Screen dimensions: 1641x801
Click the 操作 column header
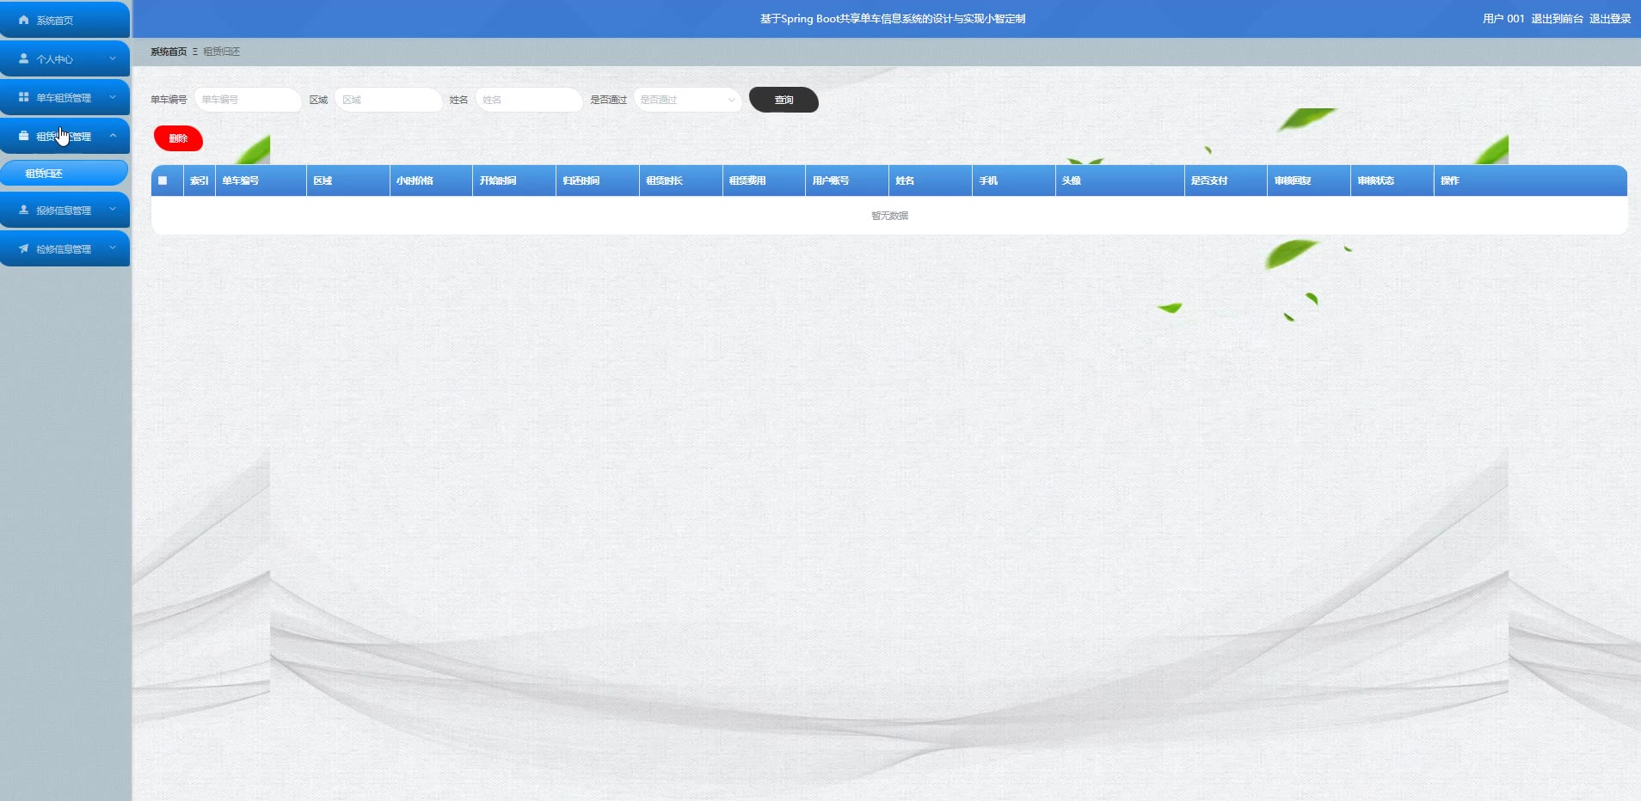point(1530,180)
